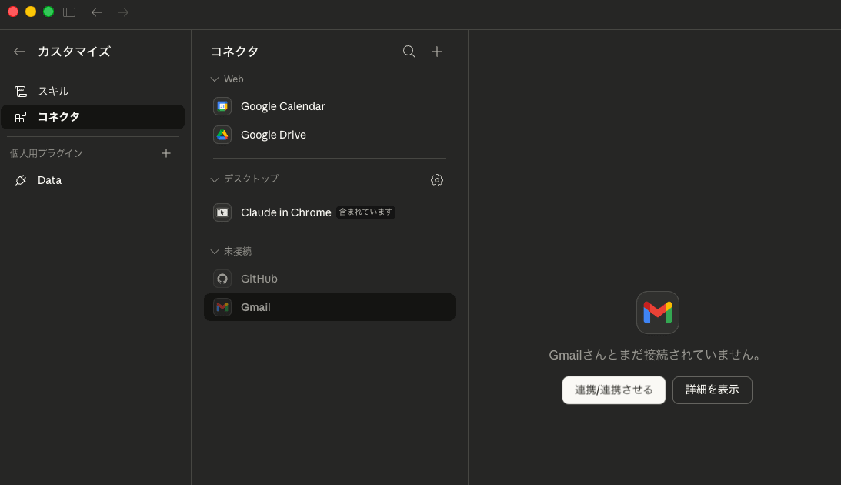Image resolution: width=841 pixels, height=485 pixels.
Task: Open the Google Calendar connector icon
Action: (x=222, y=106)
